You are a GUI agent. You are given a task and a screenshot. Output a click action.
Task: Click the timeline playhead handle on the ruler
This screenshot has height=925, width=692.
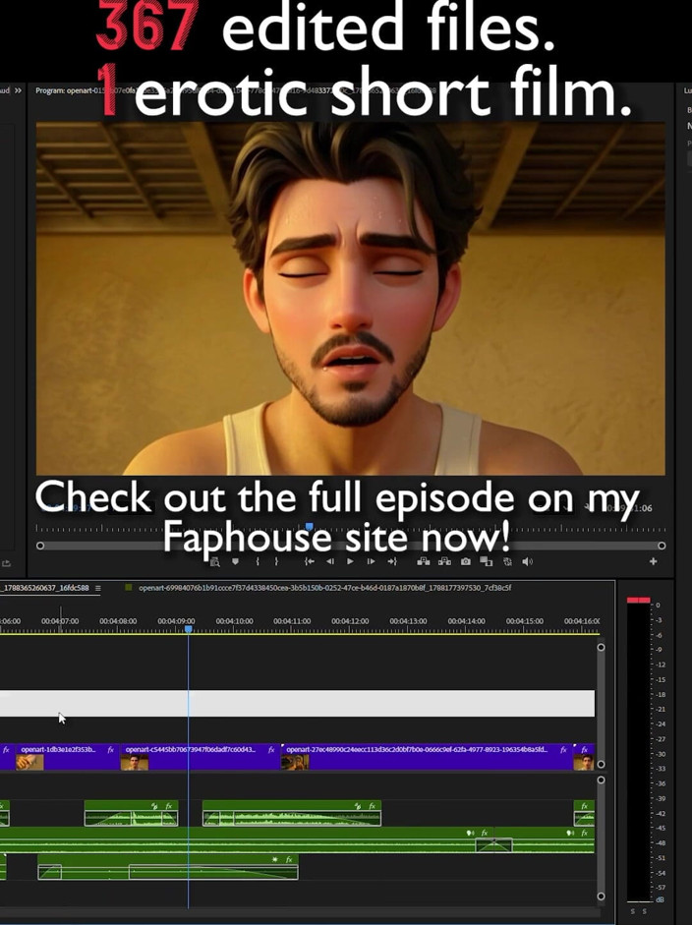click(188, 629)
